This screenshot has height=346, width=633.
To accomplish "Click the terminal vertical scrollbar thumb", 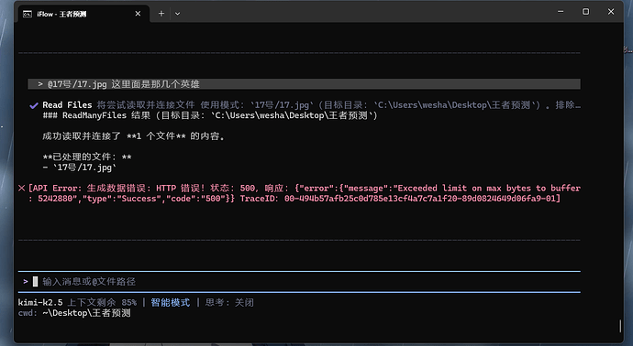I will (620, 326).
